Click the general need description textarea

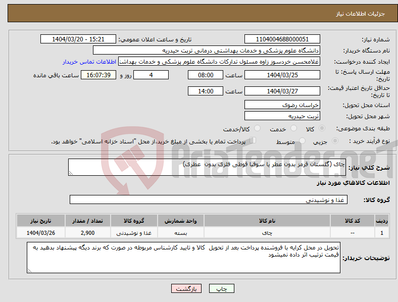click(x=207, y=167)
